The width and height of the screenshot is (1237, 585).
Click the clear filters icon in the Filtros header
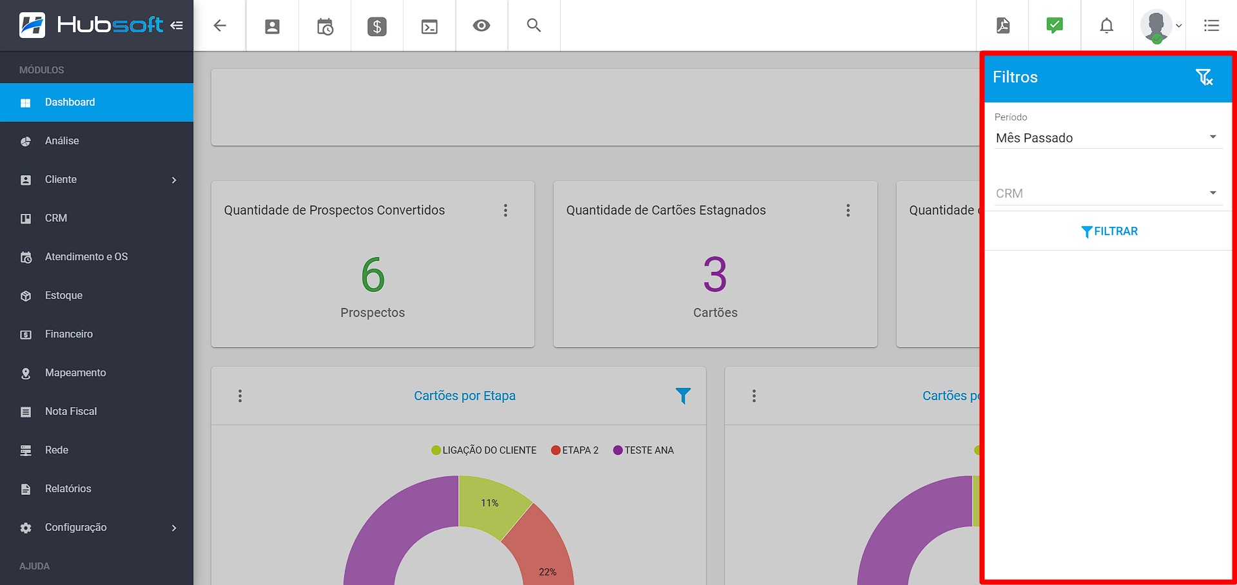coord(1204,77)
